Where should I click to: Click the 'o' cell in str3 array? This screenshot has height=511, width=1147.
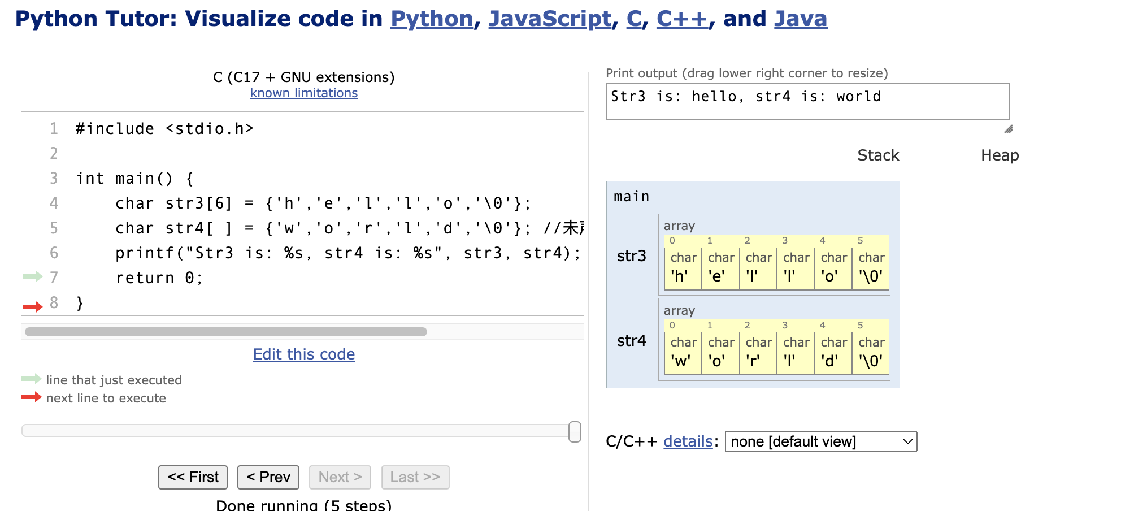(833, 268)
